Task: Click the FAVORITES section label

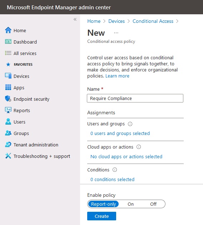Action: point(23,64)
